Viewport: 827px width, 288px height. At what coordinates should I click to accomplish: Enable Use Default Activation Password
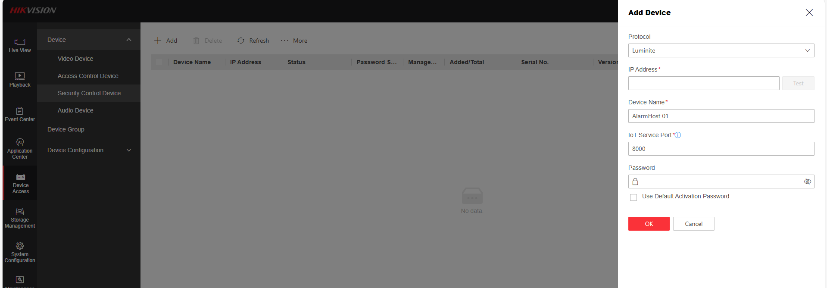coord(634,197)
